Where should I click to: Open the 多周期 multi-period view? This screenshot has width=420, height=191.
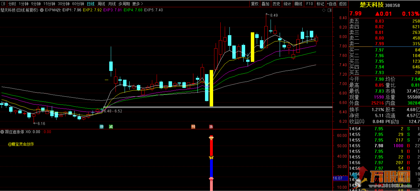(124, 4)
